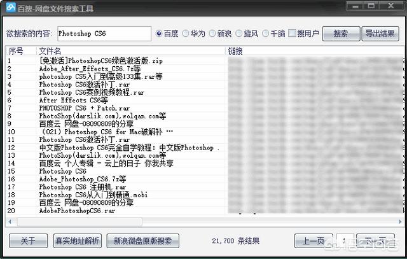
Task: Select row Photoshop CS6 注册机.rar
Action: click(x=205, y=187)
